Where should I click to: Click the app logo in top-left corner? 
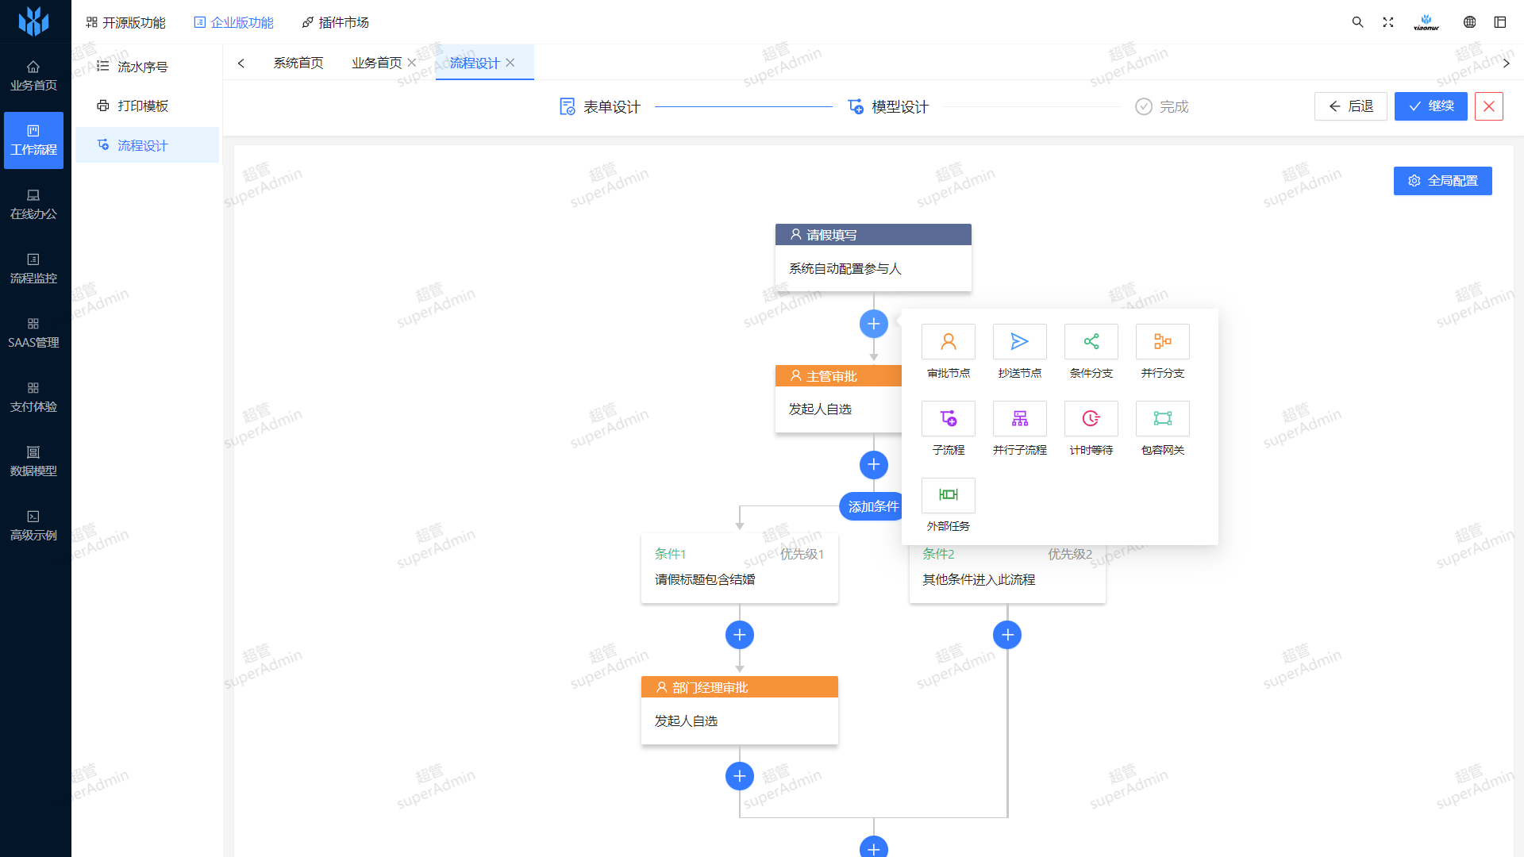click(33, 21)
